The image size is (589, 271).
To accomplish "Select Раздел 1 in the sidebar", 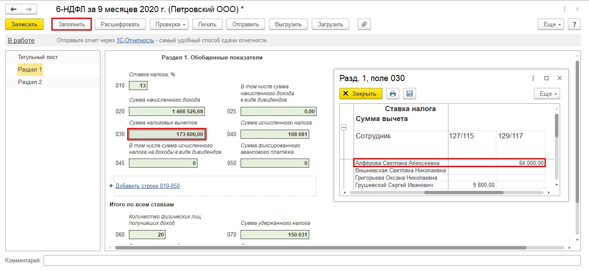I will coord(30,69).
